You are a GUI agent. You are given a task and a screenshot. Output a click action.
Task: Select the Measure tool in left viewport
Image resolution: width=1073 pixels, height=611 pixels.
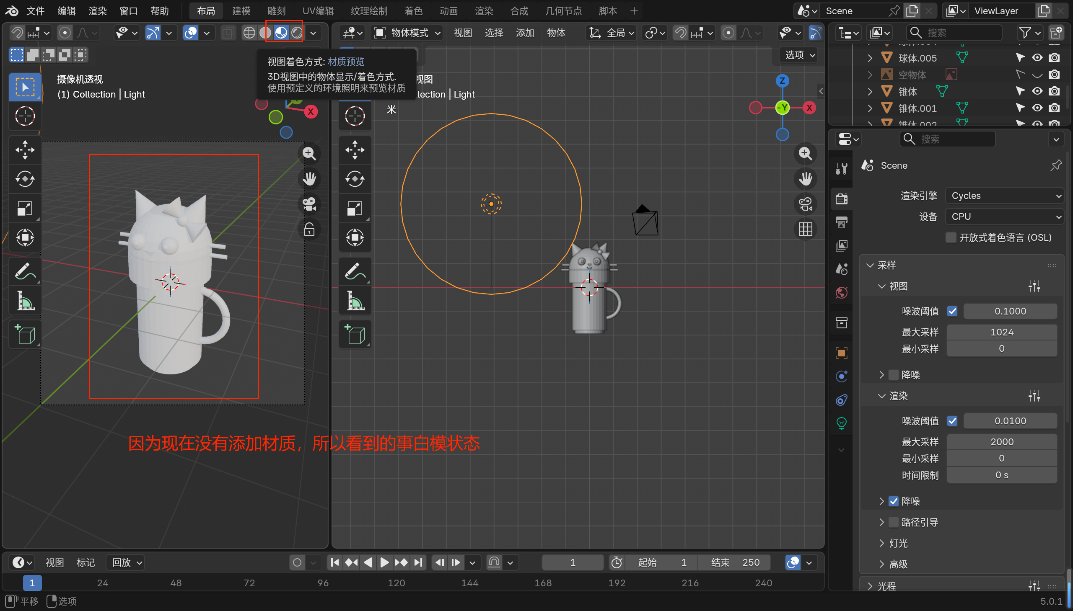pos(25,301)
